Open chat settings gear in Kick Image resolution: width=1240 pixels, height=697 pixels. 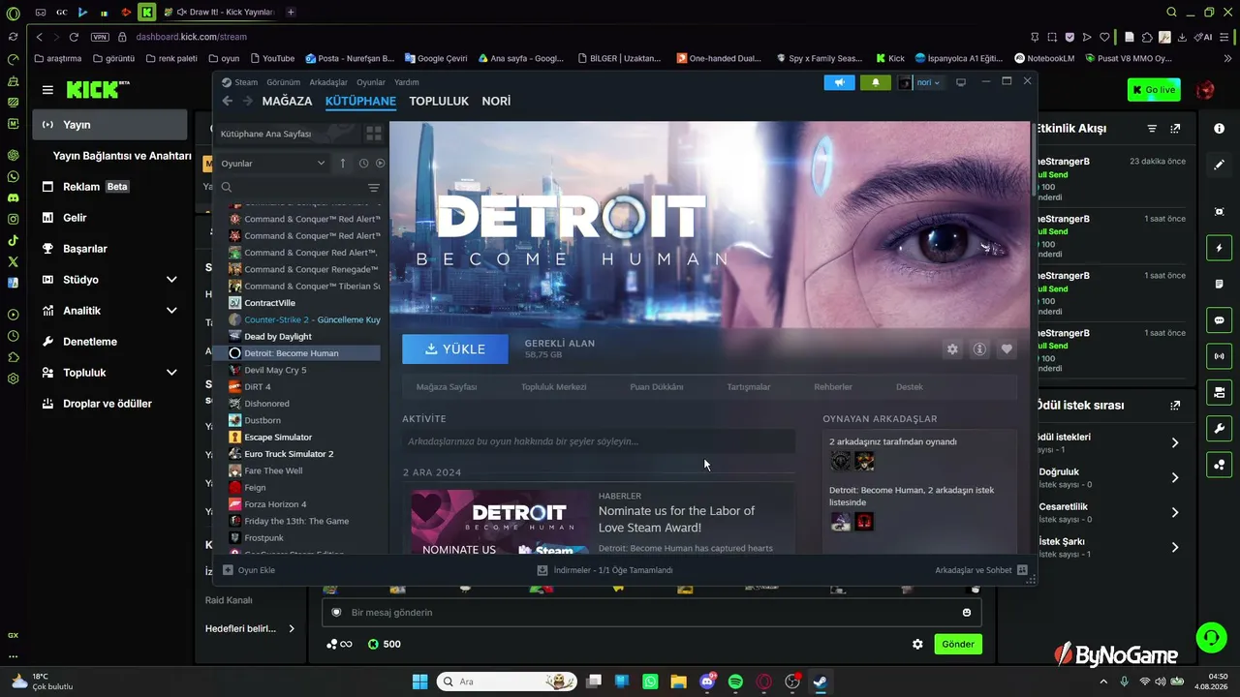click(x=917, y=644)
